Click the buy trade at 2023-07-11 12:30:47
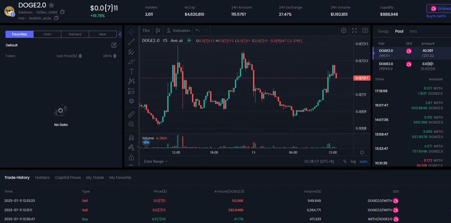Image resolution: width=451 pixels, height=223 pixels. pyautogui.click(x=225, y=219)
